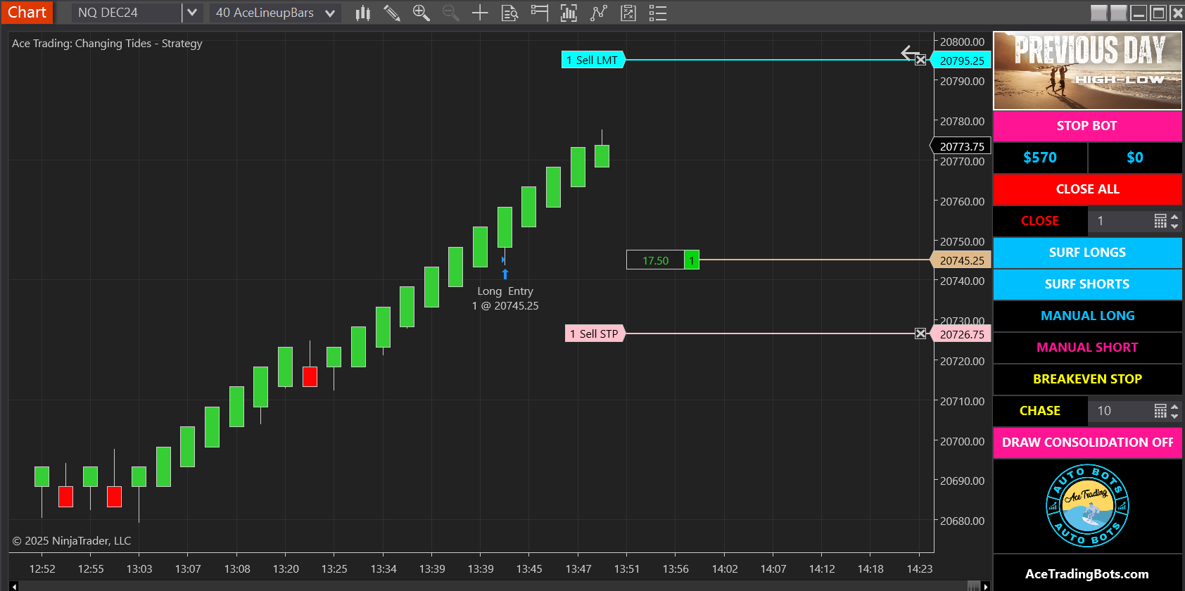Increase CLOSE quantity with up arrow
The height and width of the screenshot is (591, 1185).
point(1174,217)
